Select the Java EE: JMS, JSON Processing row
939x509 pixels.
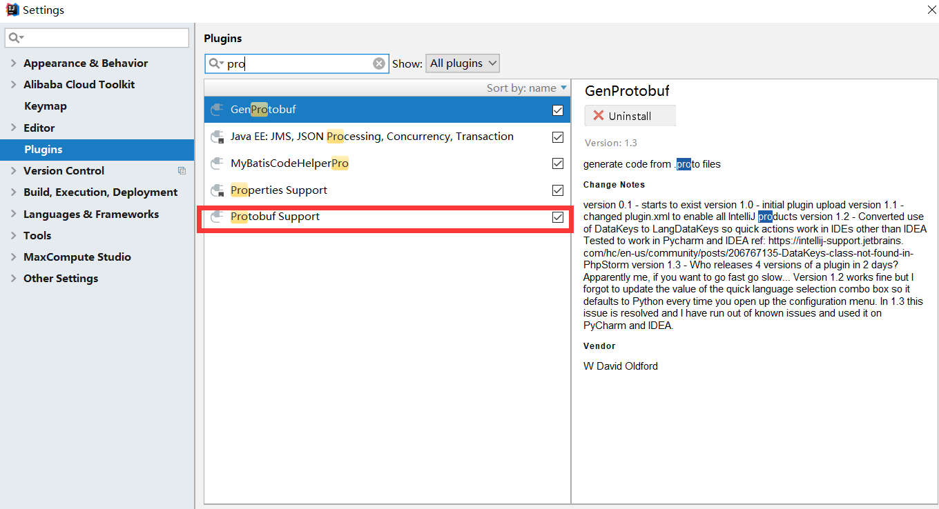point(387,137)
